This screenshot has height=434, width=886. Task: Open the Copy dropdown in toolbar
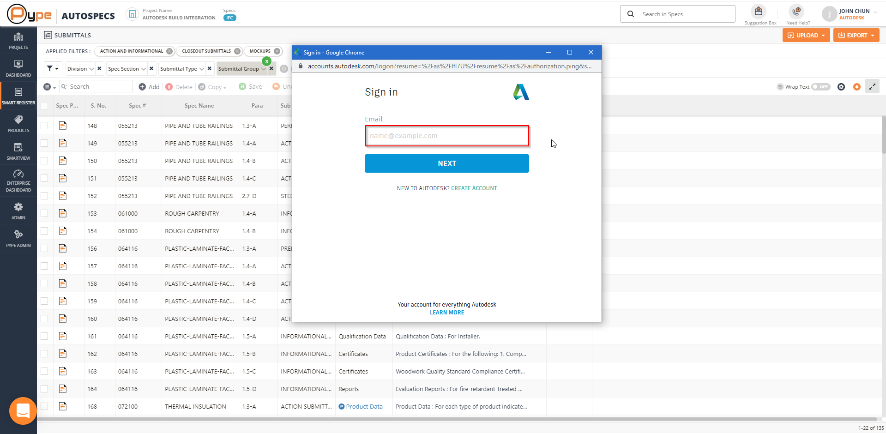212,87
